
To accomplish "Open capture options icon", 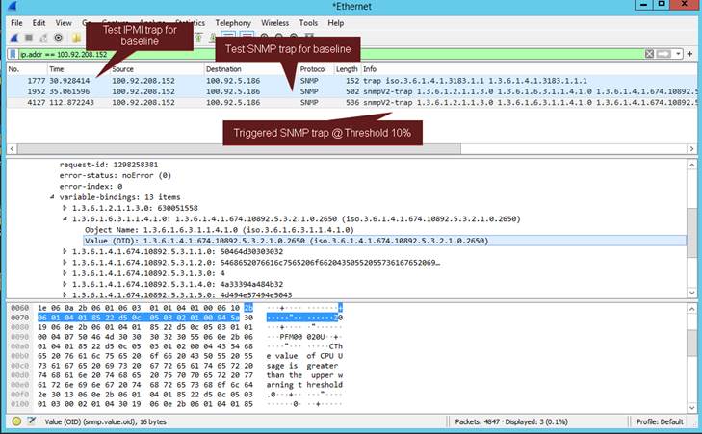I will [x=58, y=38].
